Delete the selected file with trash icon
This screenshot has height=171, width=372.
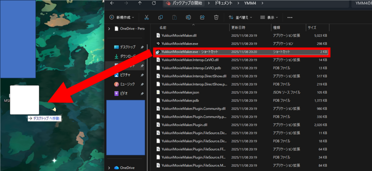point(216,17)
